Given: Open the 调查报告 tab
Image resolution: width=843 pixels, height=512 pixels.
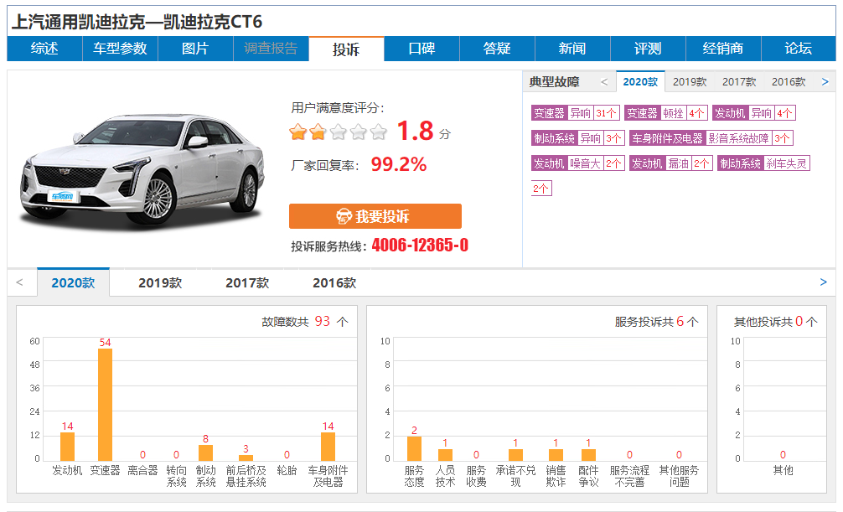Looking at the screenshot, I should pos(271,49).
